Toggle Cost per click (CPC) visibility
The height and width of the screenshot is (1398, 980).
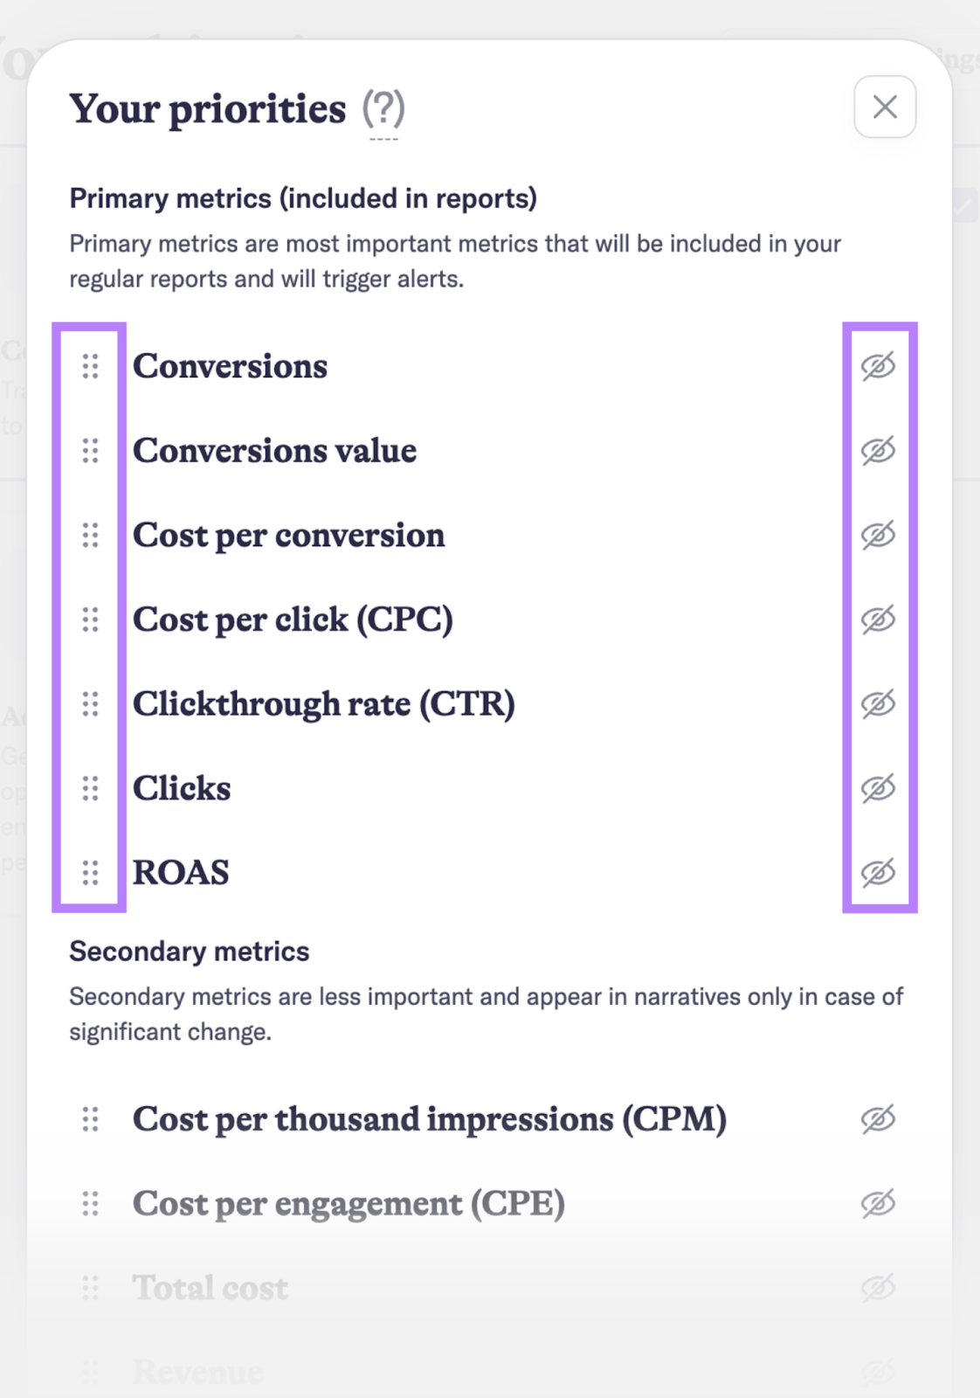click(878, 619)
